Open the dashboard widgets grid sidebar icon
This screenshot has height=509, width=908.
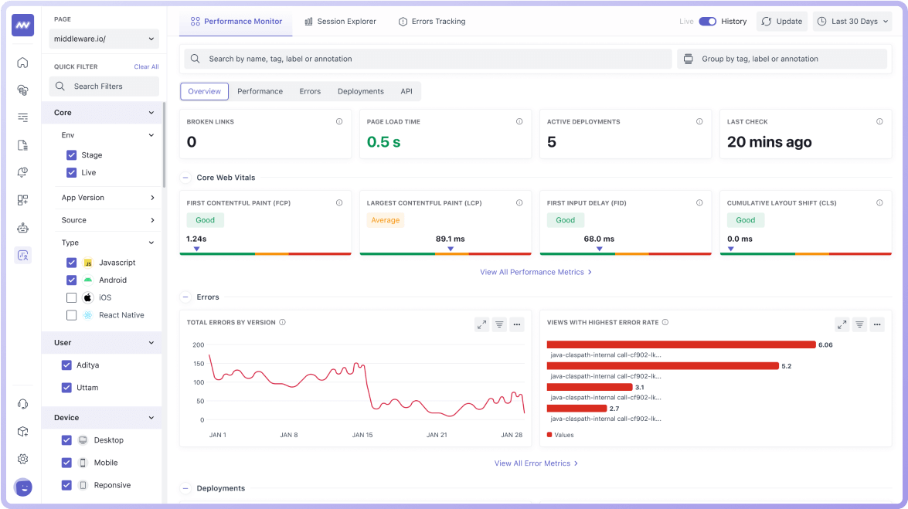[22, 200]
